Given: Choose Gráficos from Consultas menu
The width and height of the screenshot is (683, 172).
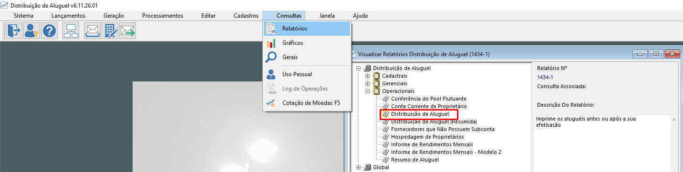Looking at the screenshot, I should (307, 43).
